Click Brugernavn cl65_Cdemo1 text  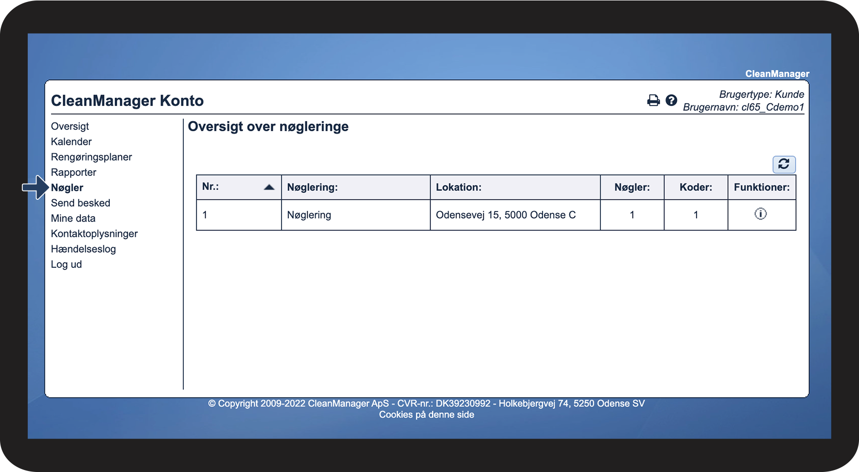click(x=743, y=107)
